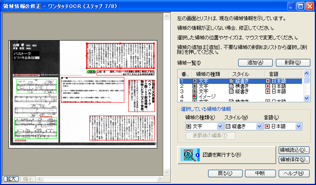Screen dimensions: 316x185
Task: Click 中断 abort button
Action: click(x=260, y=173)
